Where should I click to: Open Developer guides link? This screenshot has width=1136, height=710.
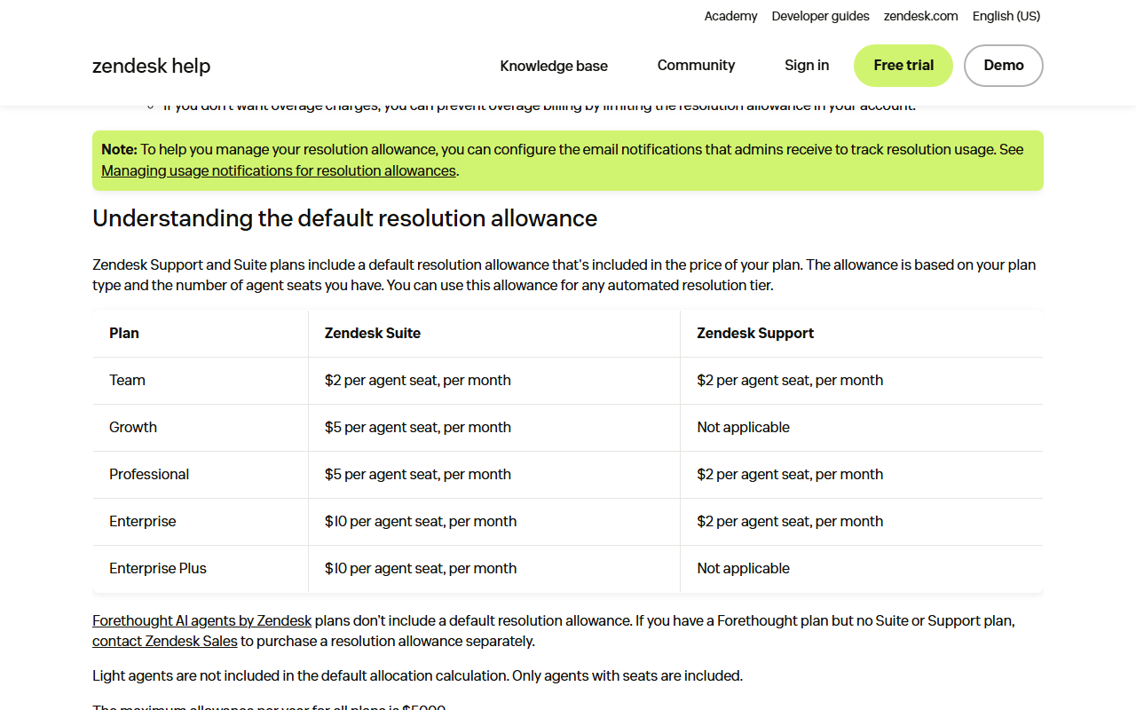point(821,16)
